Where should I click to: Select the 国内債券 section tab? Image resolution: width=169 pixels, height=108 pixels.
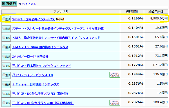[x=9, y=4]
